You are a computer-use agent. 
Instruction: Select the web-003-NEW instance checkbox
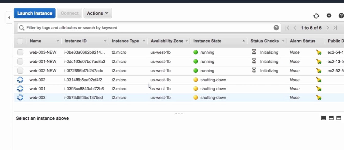[x=20, y=52]
